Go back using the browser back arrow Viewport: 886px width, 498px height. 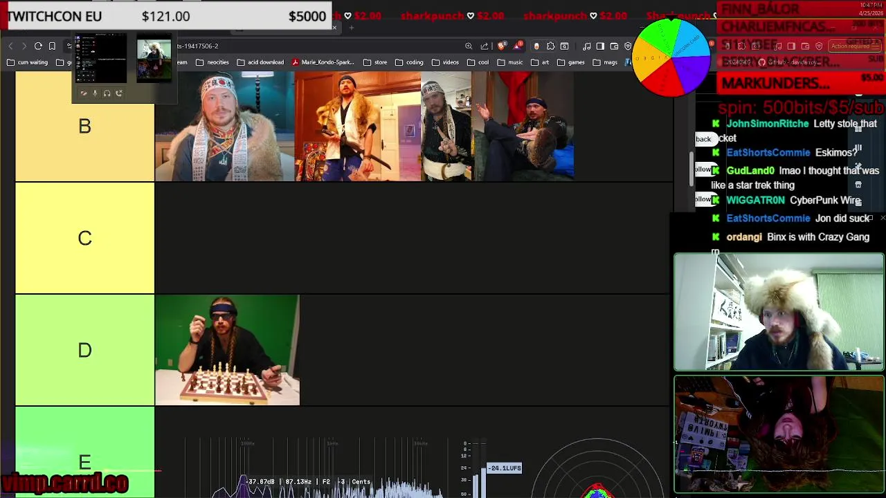click(10, 46)
